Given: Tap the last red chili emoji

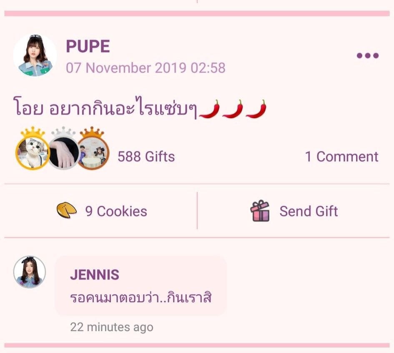Looking at the screenshot, I should pyautogui.click(x=256, y=109).
